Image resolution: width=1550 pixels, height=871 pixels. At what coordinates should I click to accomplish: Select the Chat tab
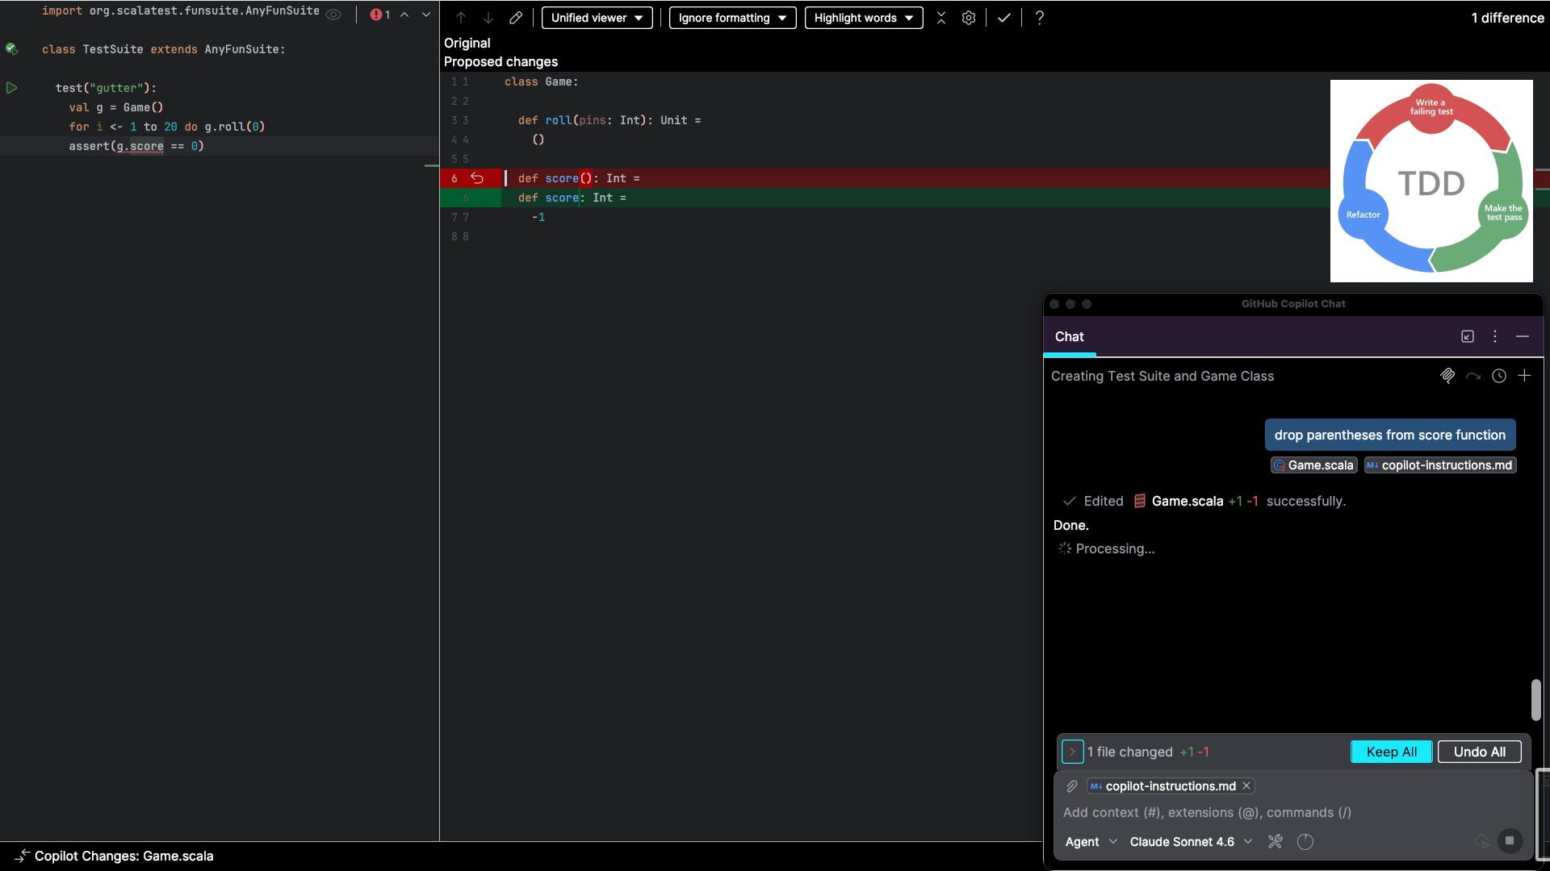[1069, 337]
